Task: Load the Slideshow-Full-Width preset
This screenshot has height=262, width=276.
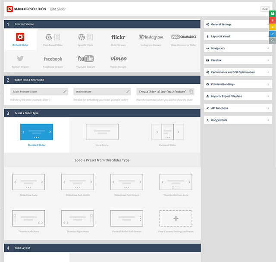Action: point(78,184)
